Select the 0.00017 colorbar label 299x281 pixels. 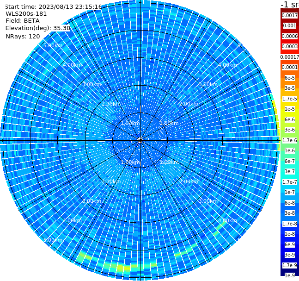pos(290,57)
